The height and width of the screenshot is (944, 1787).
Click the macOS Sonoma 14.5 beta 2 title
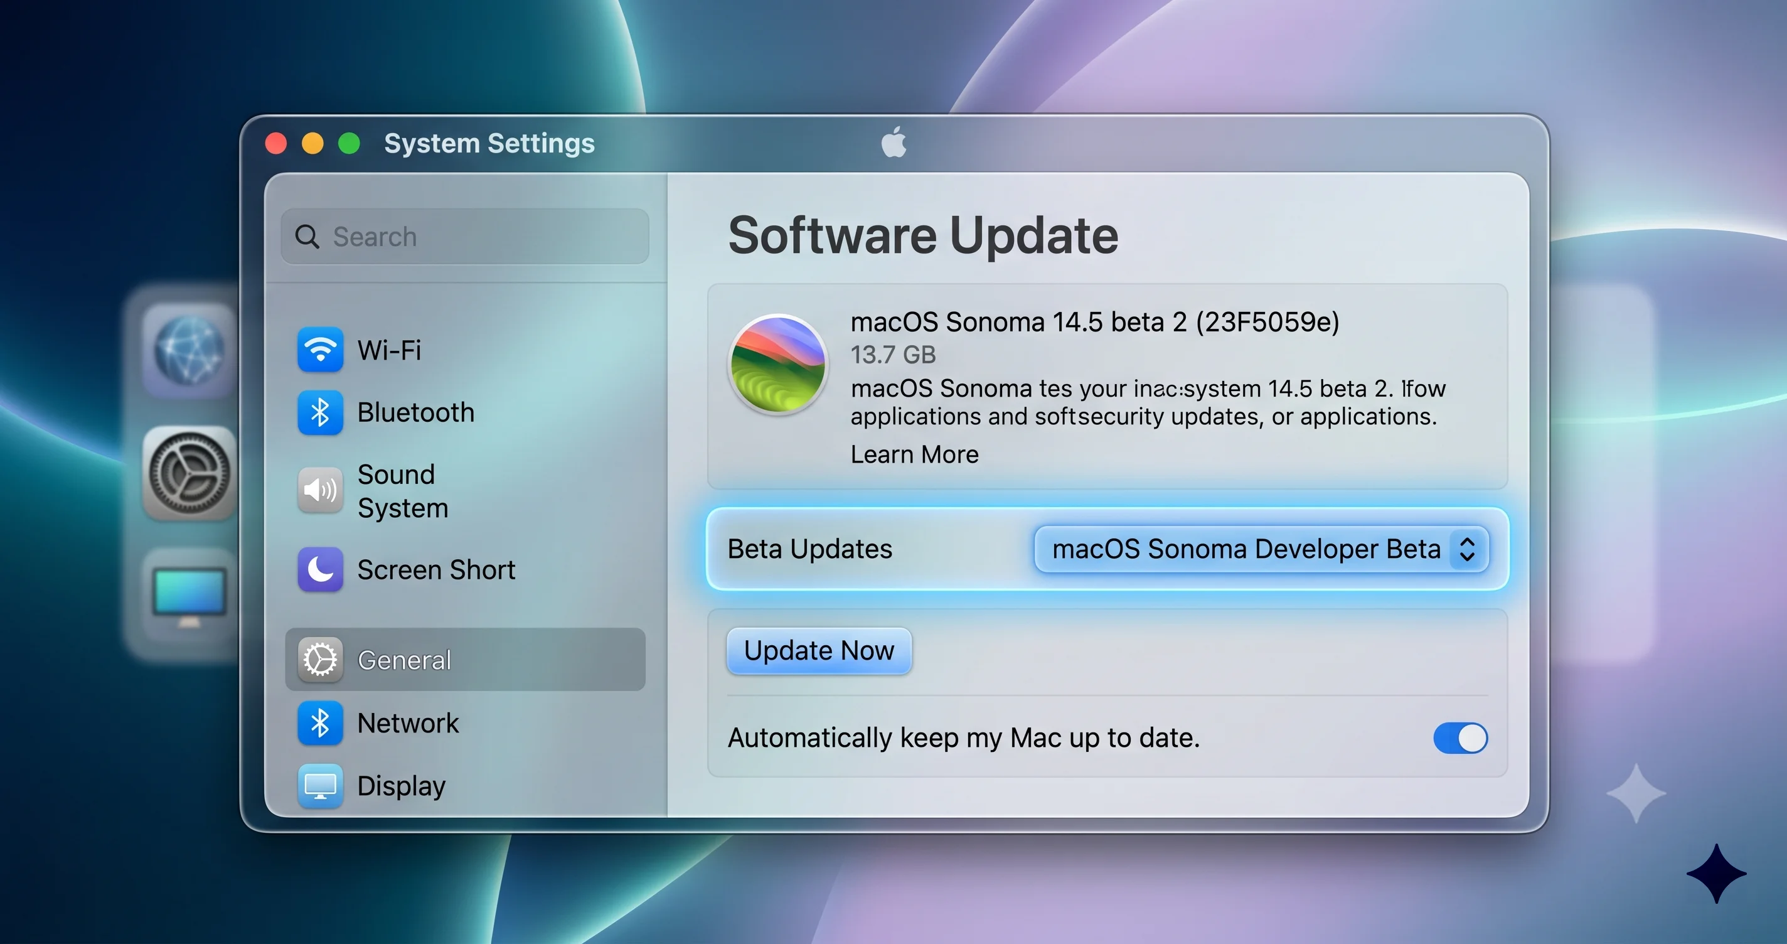point(1095,322)
